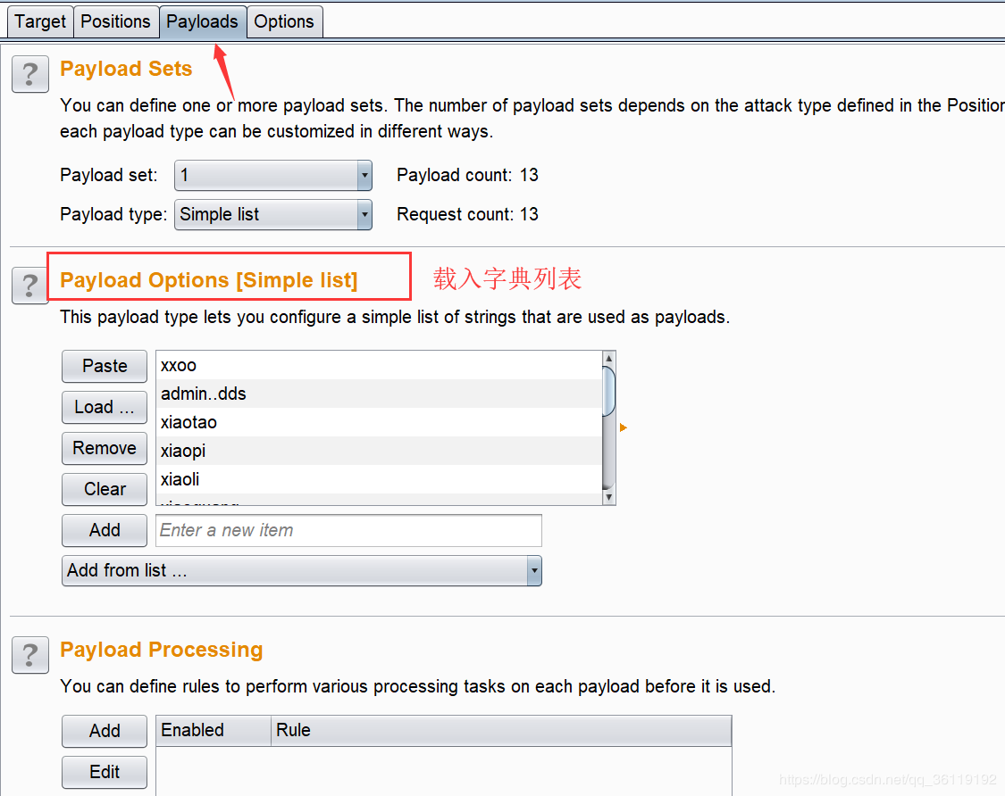
Task: Switch to the Target tab
Action: click(x=40, y=21)
